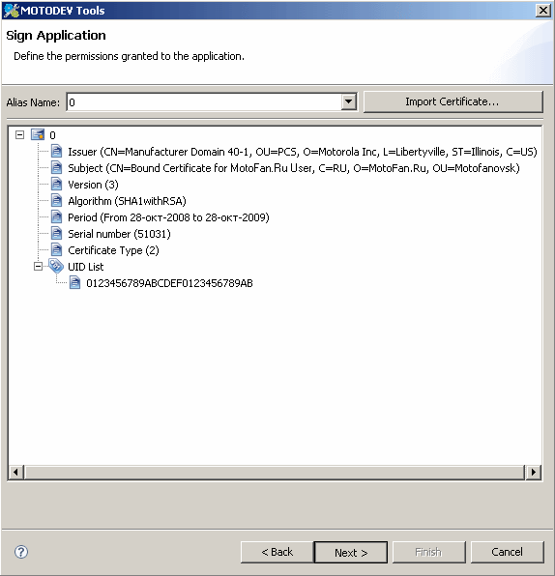555x576 pixels.
Task: Select the Period (From 28-окт-2008...) row
Action: pos(168,217)
